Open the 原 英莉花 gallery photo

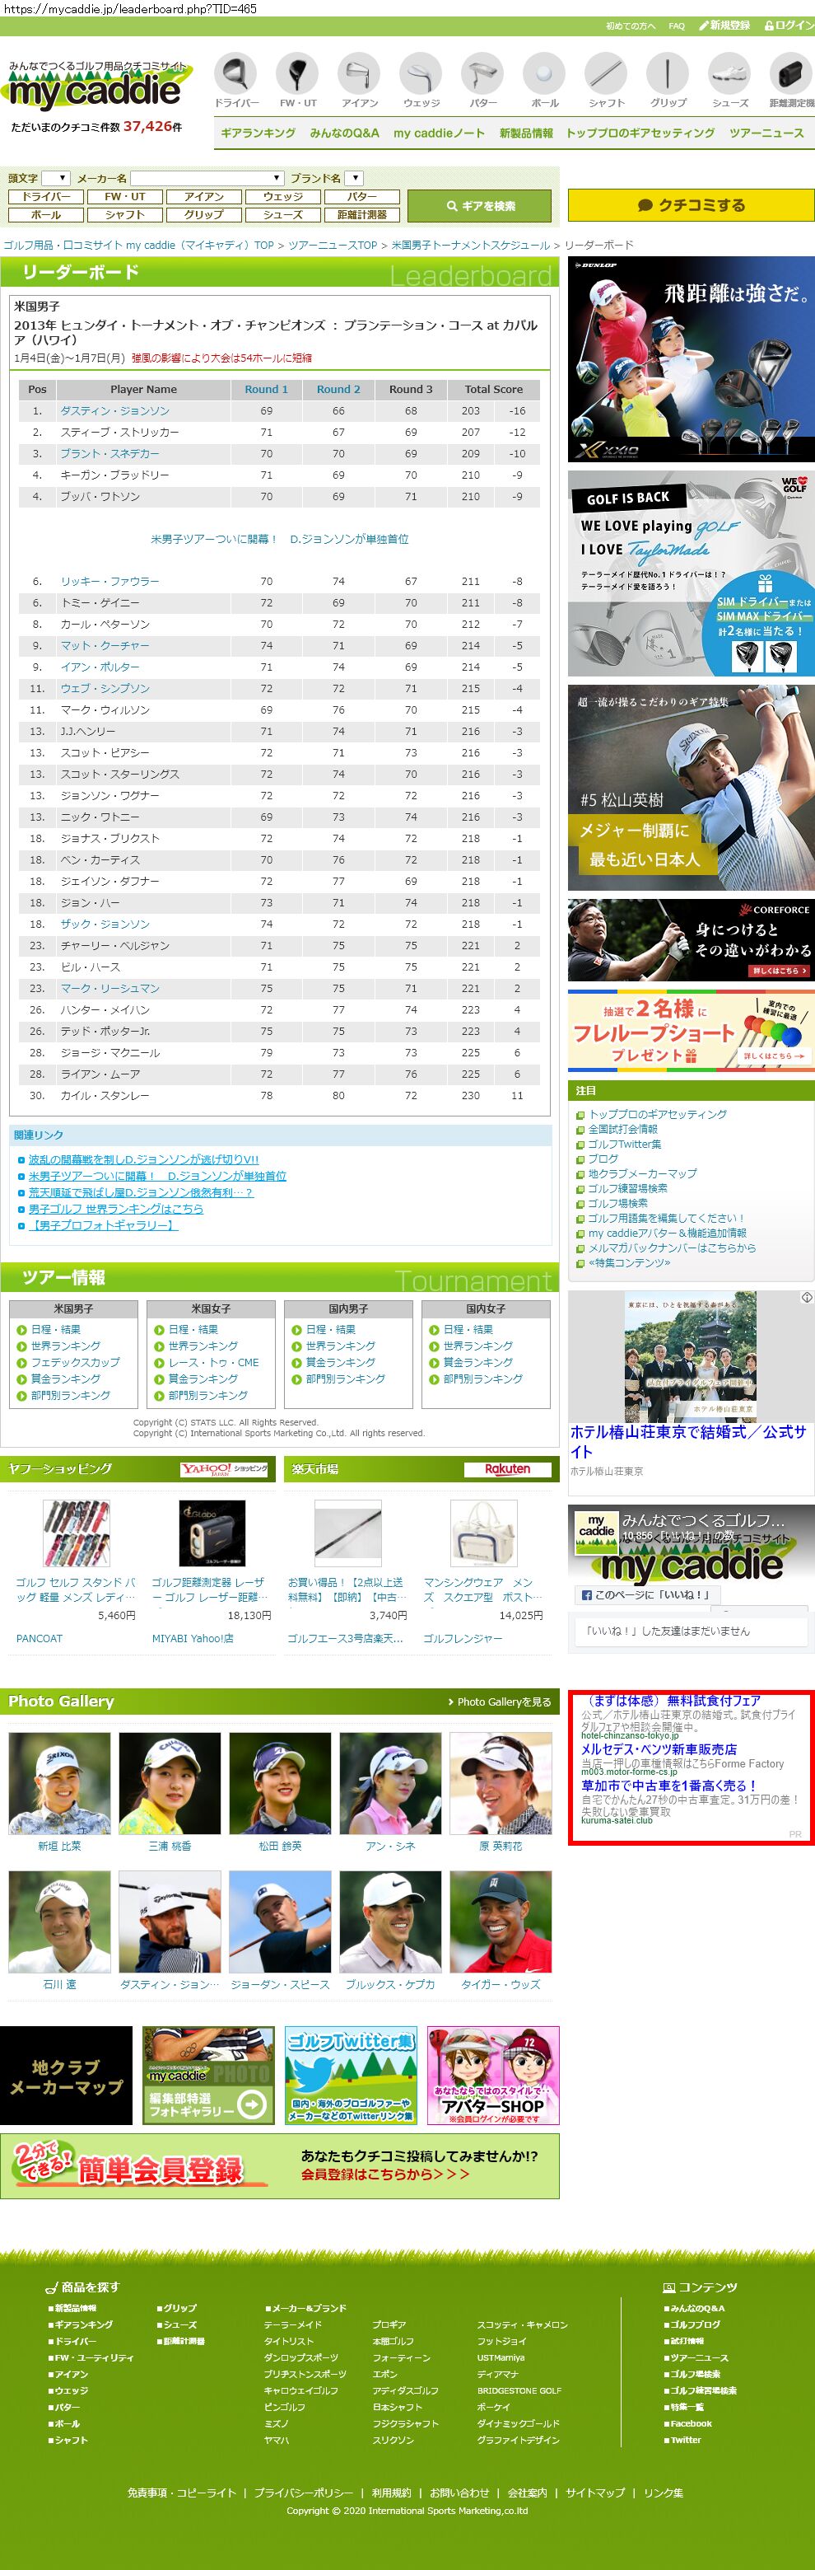[501, 1784]
